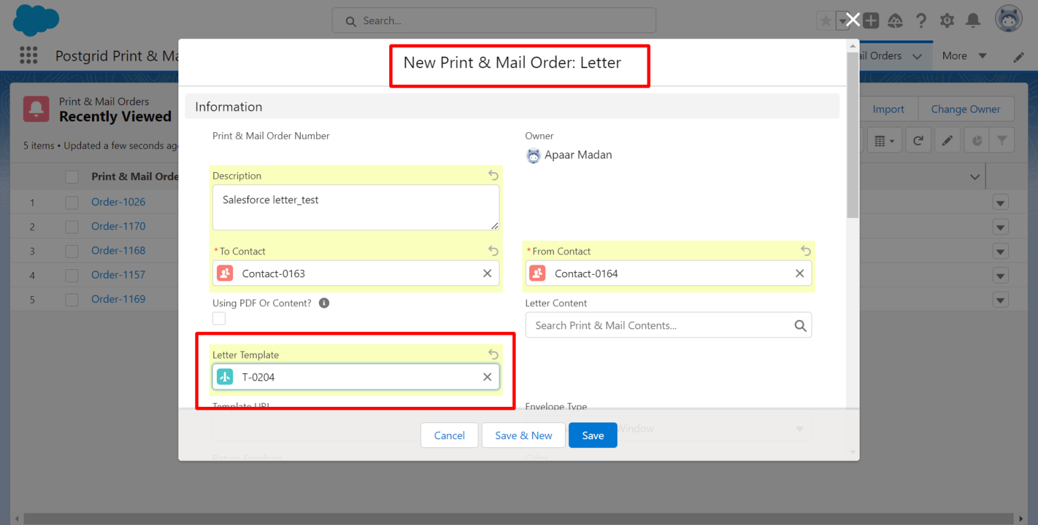
Task: Clear the From Contact field value
Action: pyautogui.click(x=799, y=273)
